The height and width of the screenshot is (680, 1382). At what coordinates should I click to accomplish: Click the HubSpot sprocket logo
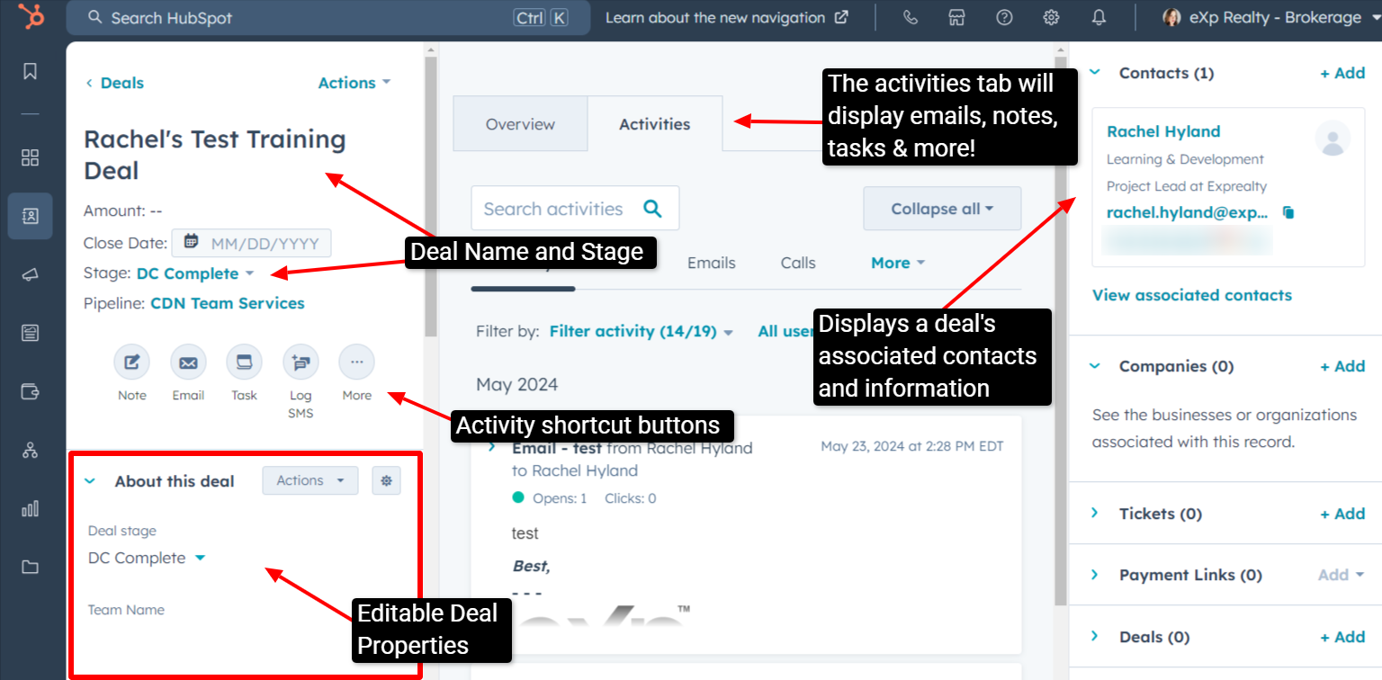[31, 17]
